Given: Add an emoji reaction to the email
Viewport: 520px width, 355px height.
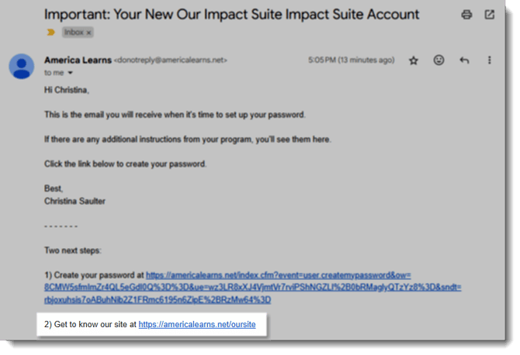Looking at the screenshot, I should pyautogui.click(x=439, y=60).
